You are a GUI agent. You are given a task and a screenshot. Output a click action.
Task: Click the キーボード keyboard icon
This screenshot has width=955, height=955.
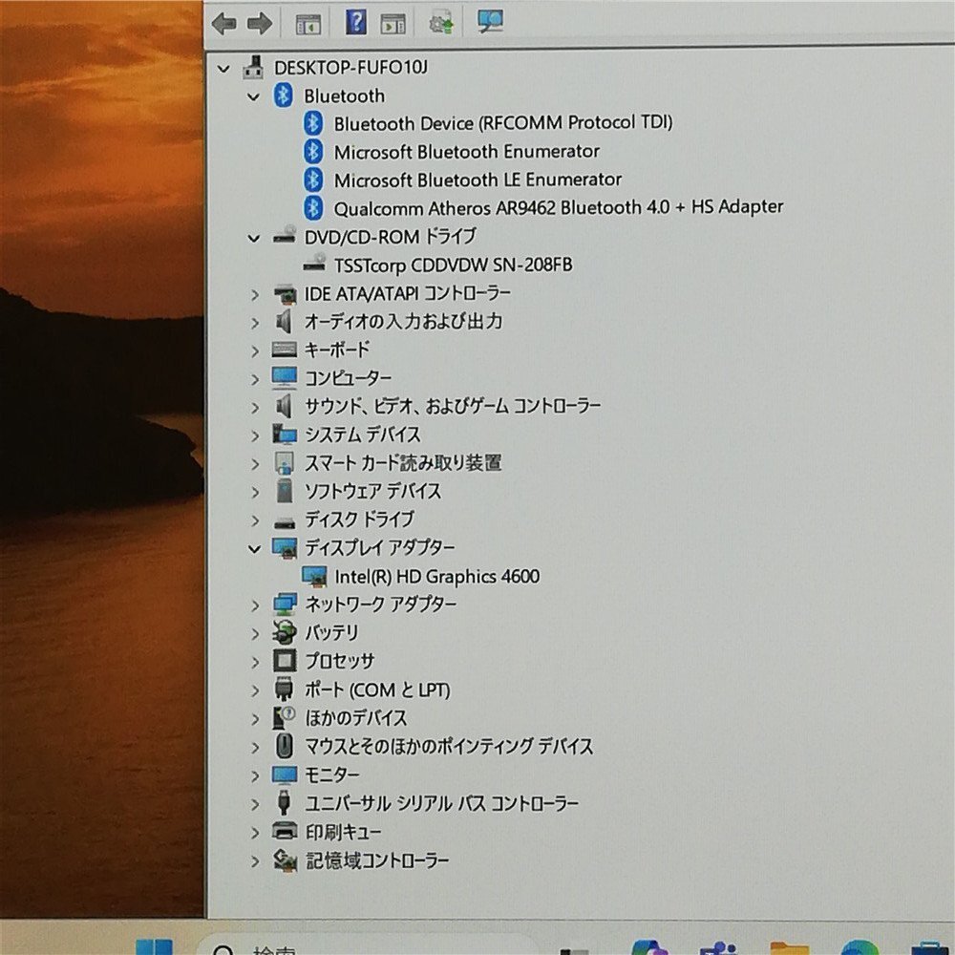(x=284, y=350)
